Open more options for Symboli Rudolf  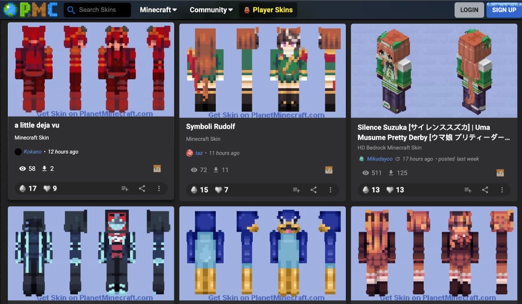pyautogui.click(x=330, y=190)
